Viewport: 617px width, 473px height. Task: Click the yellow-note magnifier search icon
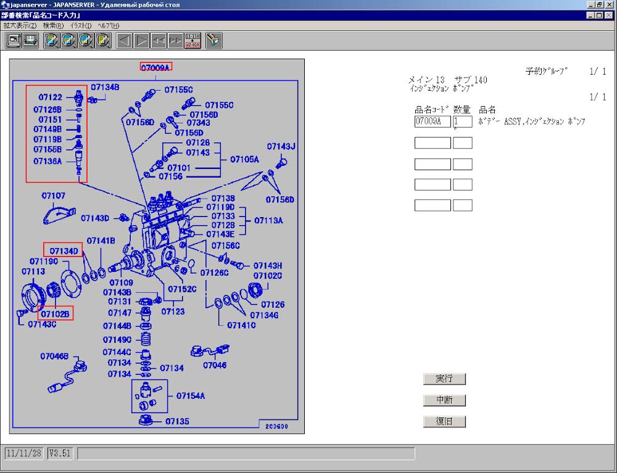pos(102,41)
